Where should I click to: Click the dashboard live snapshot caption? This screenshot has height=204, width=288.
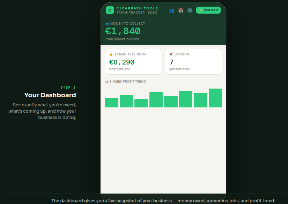pyautogui.click(x=163, y=201)
